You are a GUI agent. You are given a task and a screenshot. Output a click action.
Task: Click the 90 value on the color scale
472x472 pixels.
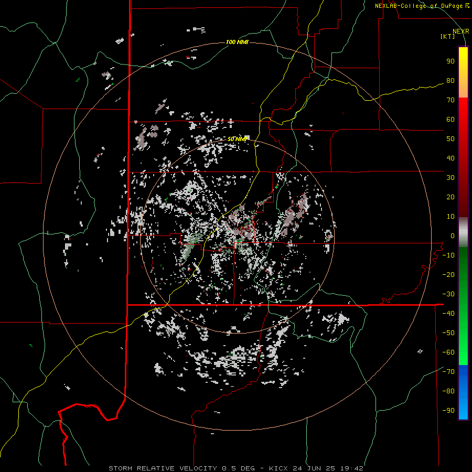(x=450, y=61)
